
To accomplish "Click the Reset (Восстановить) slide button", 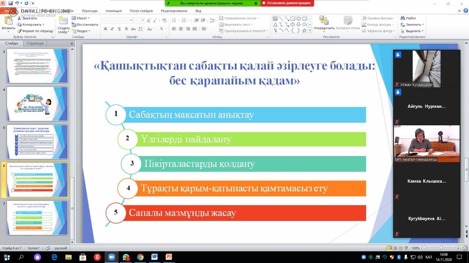I will tap(85, 24).
